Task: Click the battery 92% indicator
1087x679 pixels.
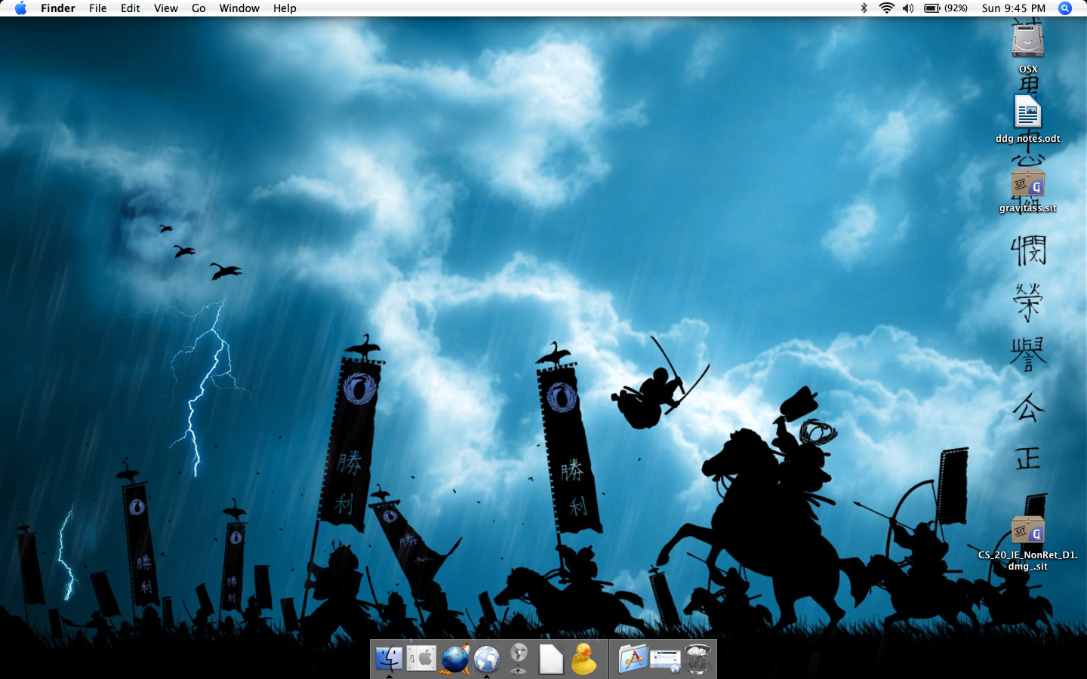Action: tap(946, 8)
